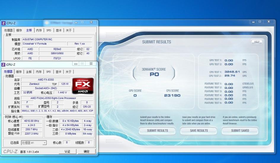Click CPU TEST 1 result 3248.61
Screen dimensions: 280x163
click(232, 72)
